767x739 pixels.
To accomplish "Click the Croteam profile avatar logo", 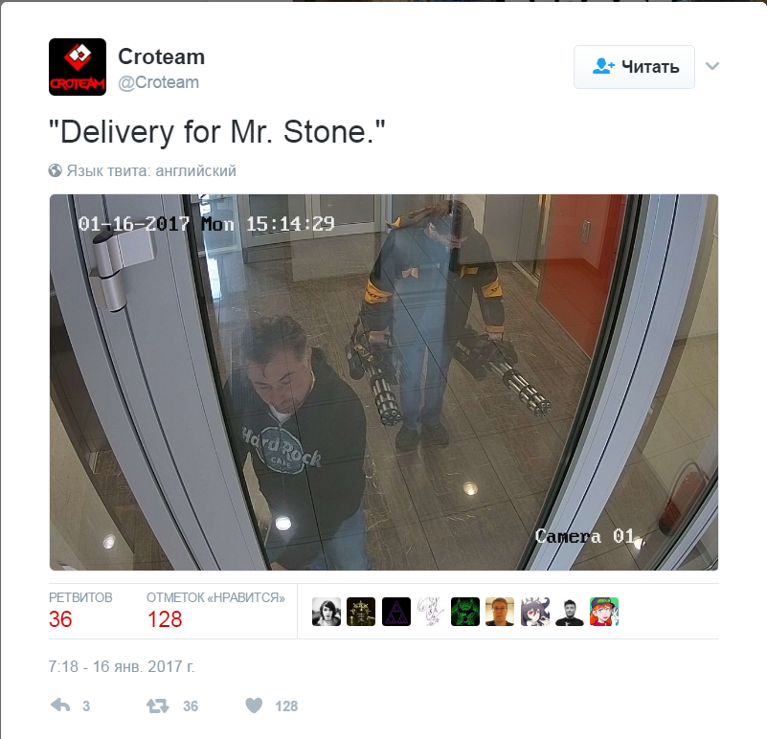I will (78, 66).
